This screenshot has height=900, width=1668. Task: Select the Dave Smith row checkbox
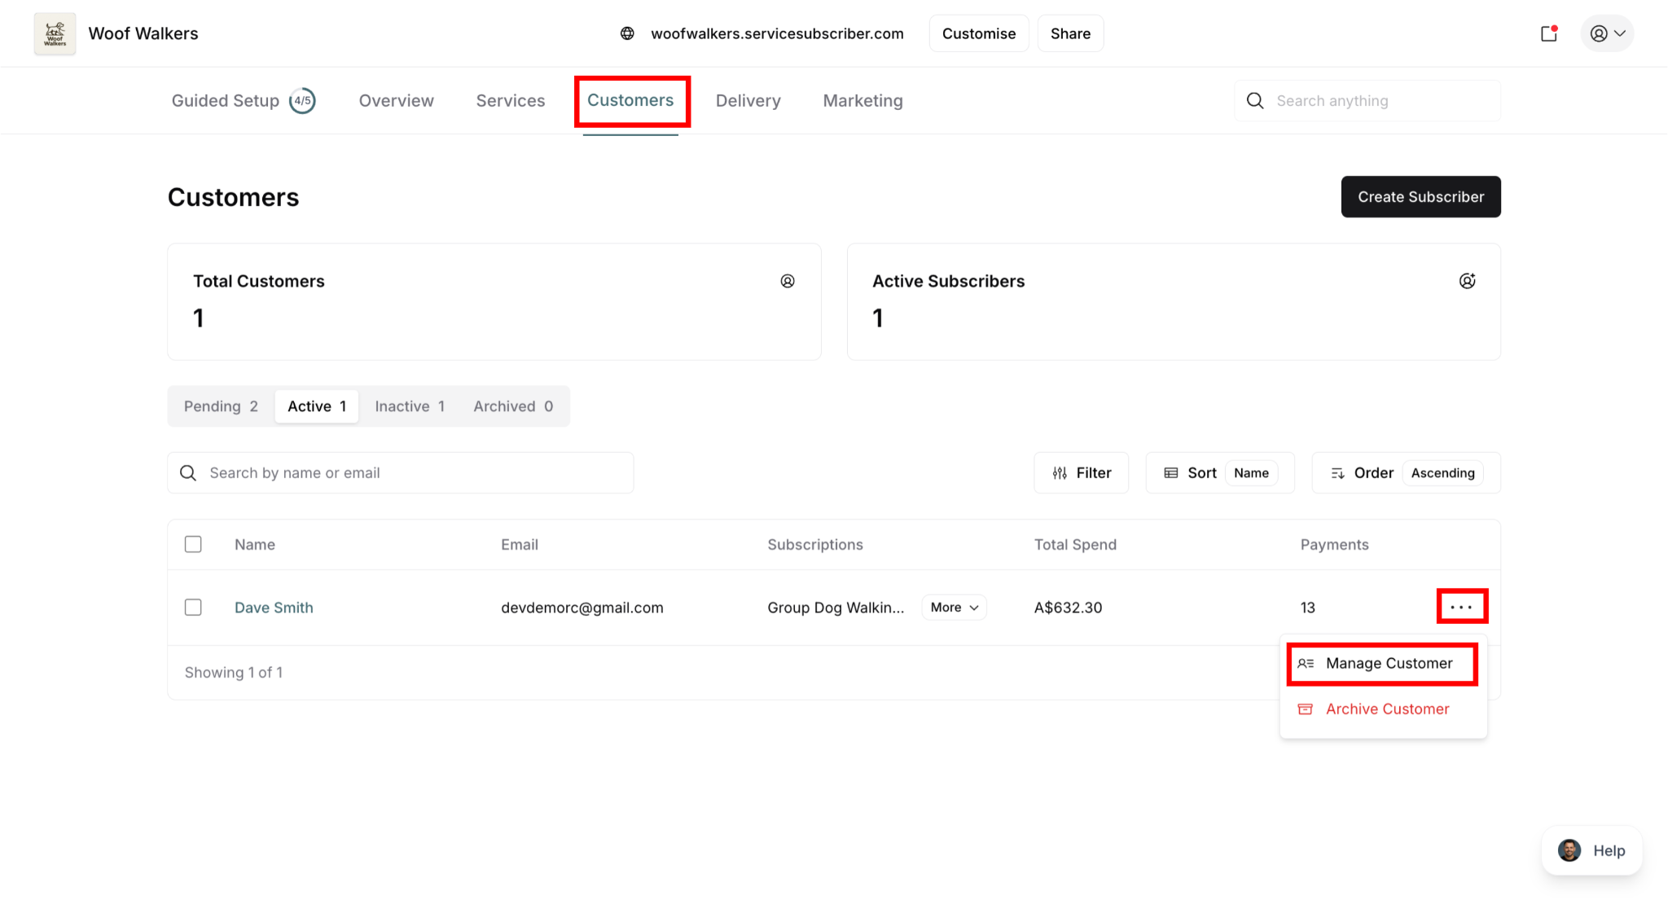[193, 608]
